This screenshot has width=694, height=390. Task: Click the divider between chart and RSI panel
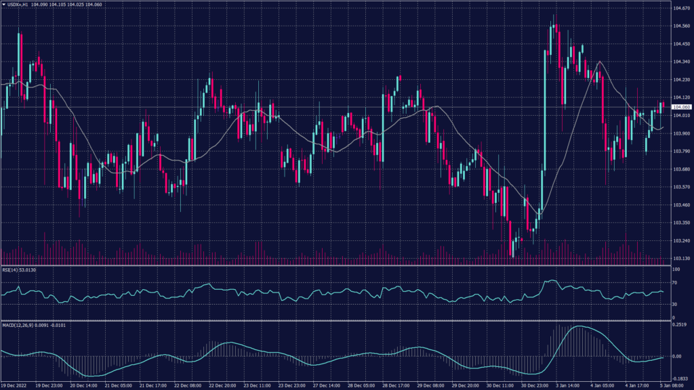coord(339,265)
